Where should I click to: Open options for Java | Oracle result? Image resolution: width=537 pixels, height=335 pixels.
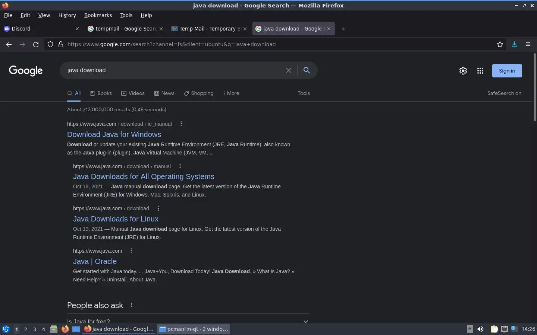(131, 251)
